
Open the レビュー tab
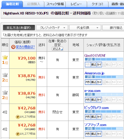[76, 4]
